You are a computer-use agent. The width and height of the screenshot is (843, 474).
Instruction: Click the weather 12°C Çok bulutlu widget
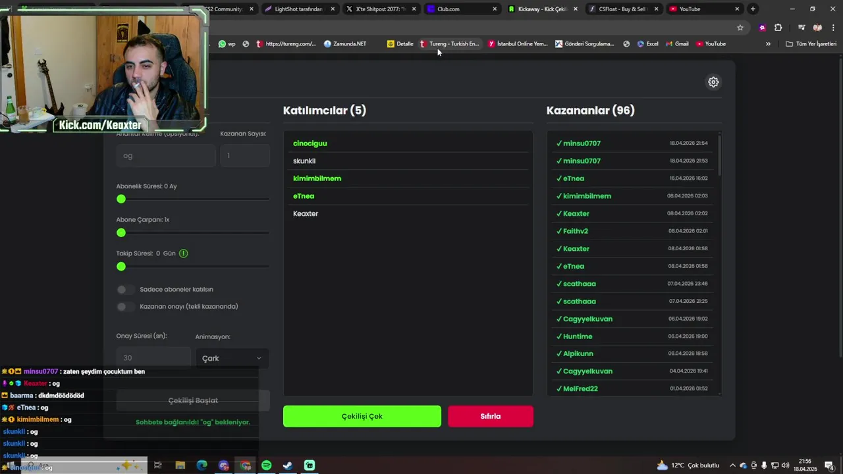(688, 465)
